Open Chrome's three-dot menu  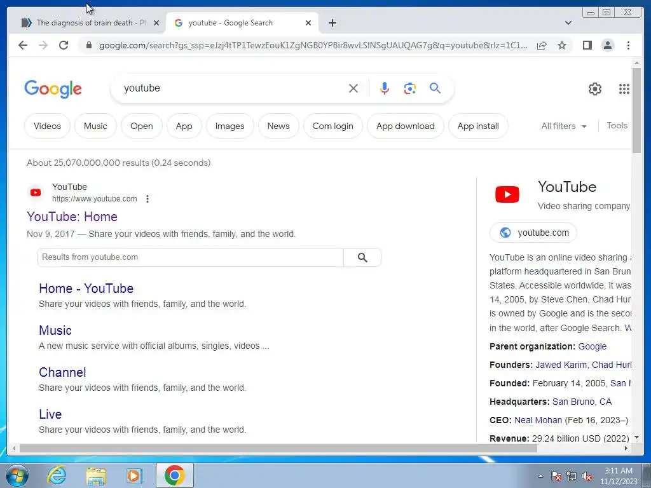click(628, 45)
